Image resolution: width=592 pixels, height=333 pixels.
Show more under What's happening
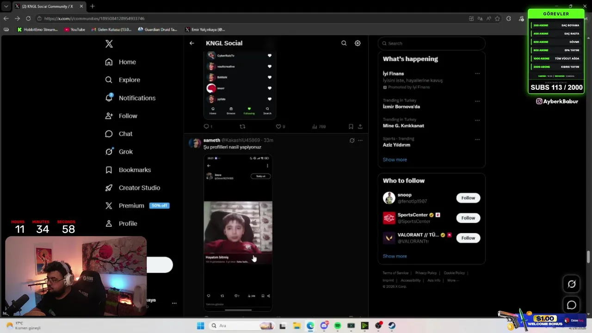(x=395, y=160)
